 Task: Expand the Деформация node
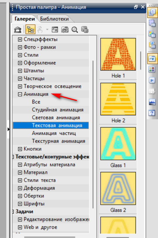[20, 188]
